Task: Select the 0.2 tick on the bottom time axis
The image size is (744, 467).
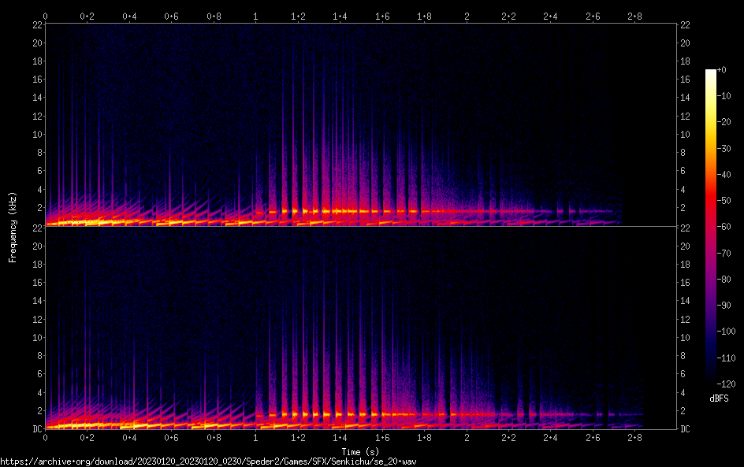Action: tap(87, 437)
